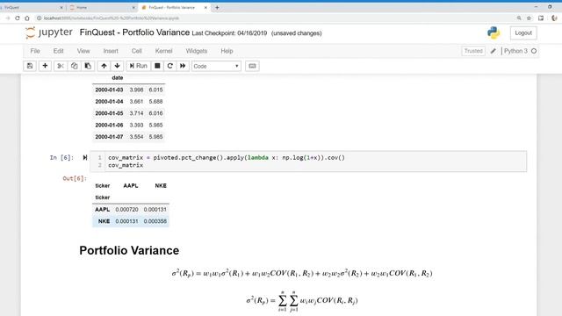
Task: Reload the page in the browser
Action: pos(18,18)
